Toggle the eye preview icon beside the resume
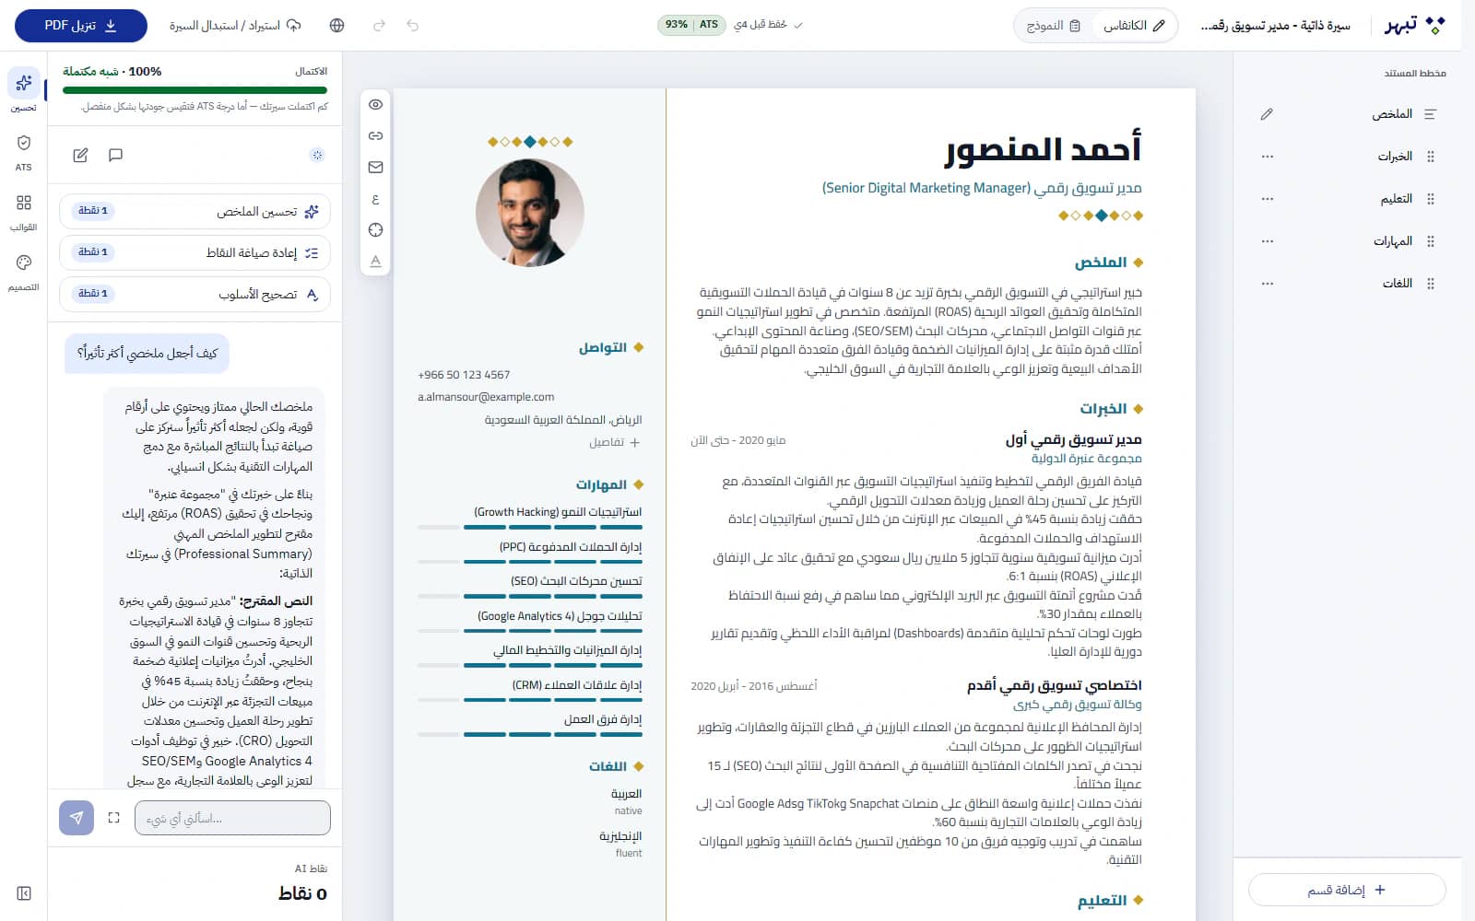Image resolution: width=1475 pixels, height=921 pixels. click(x=375, y=105)
